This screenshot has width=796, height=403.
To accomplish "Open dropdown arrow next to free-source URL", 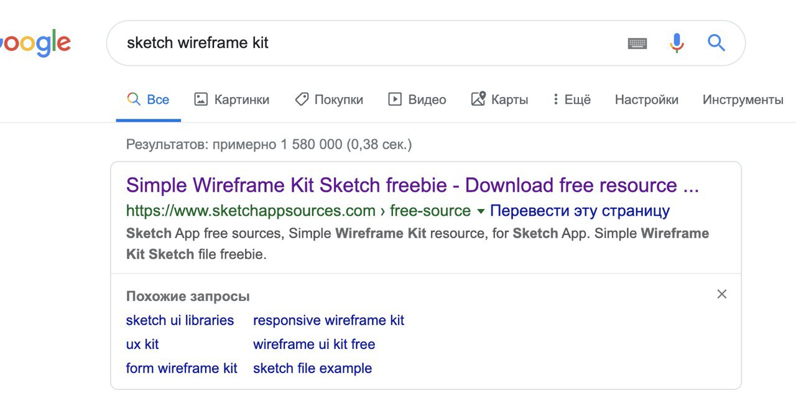I will pos(481,211).
